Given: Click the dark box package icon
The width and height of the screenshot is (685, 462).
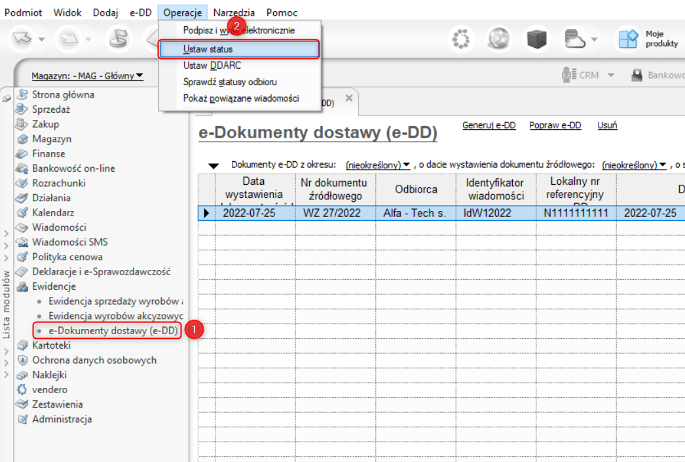Looking at the screenshot, I should tap(536, 39).
